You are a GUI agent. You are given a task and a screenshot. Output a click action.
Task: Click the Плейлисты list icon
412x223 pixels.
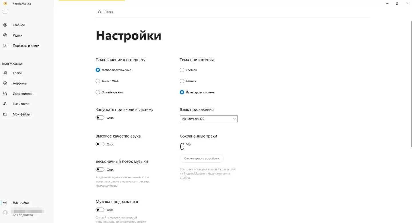click(x=5, y=104)
